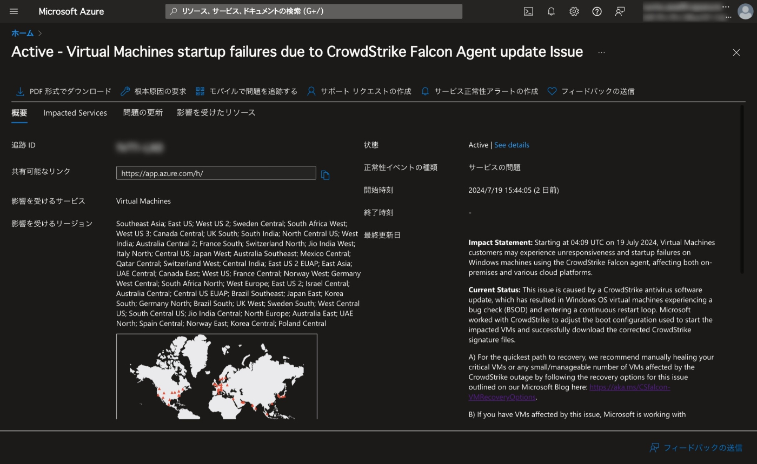Open the notifications bell
Viewport: 757px width, 464px height.
pos(551,11)
